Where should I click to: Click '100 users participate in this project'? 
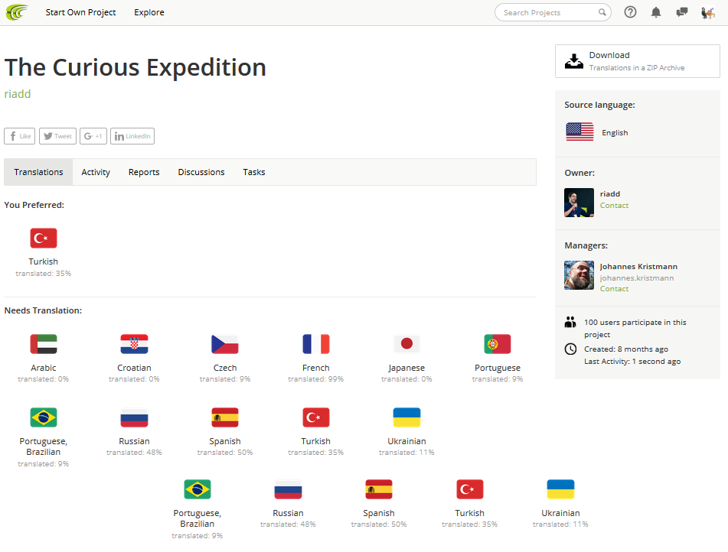coord(635,329)
